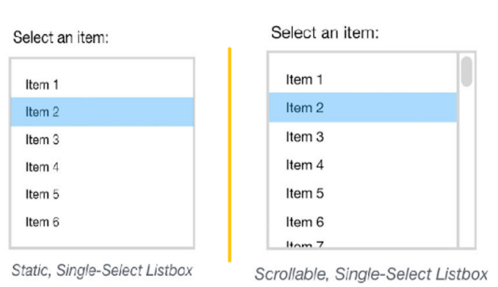Image resolution: width=498 pixels, height=287 pixels.
Task: Click the gray scrollbar thumb
Action: (x=467, y=71)
